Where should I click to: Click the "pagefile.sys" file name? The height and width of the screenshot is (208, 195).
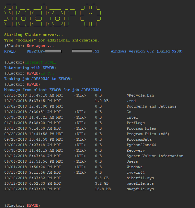pos(140,183)
